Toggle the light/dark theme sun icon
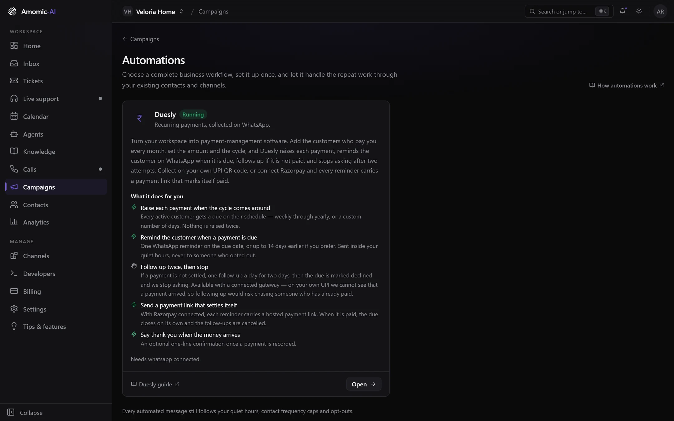Screen dimensions: 674x421 coord(639,12)
